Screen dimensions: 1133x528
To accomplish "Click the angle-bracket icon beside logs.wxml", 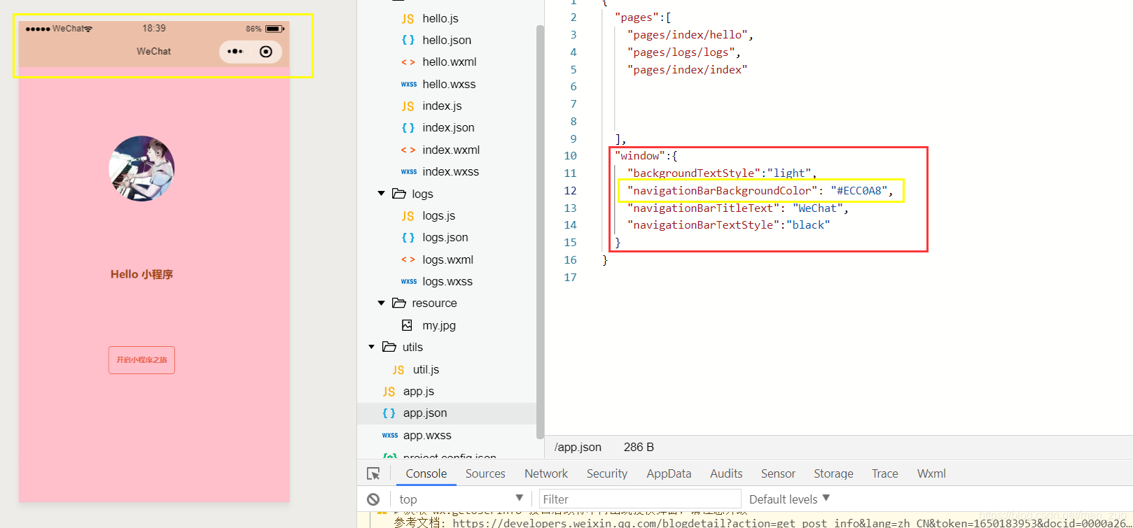I will click(x=408, y=260).
